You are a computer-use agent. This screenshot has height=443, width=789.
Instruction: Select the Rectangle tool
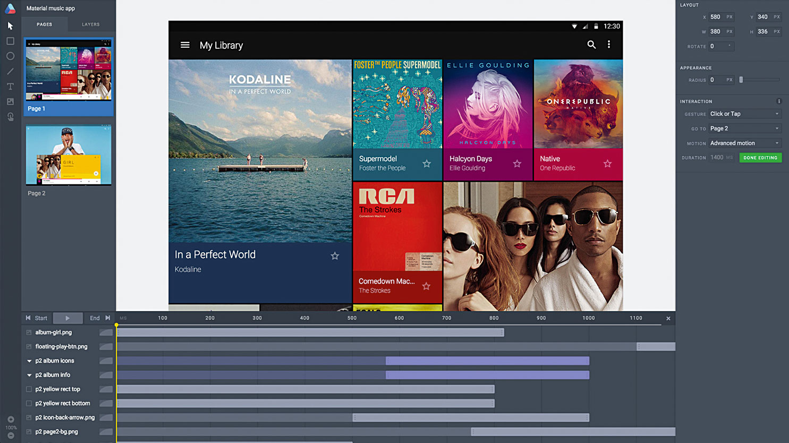[x=10, y=40]
